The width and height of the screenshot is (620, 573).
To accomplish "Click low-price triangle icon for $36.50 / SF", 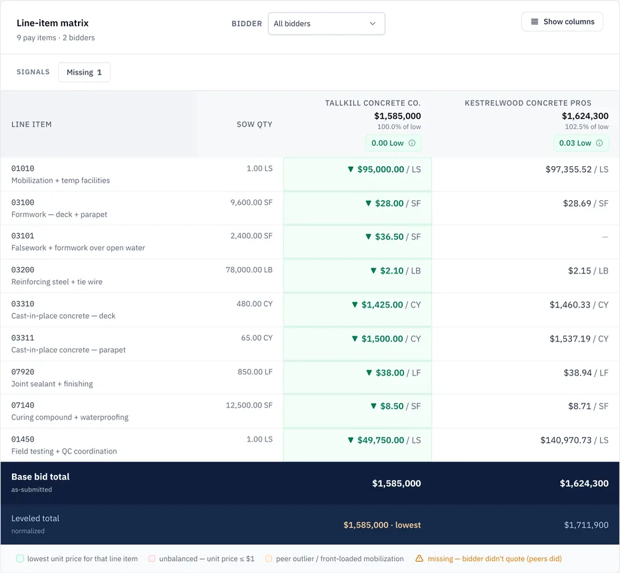I will pyautogui.click(x=368, y=237).
